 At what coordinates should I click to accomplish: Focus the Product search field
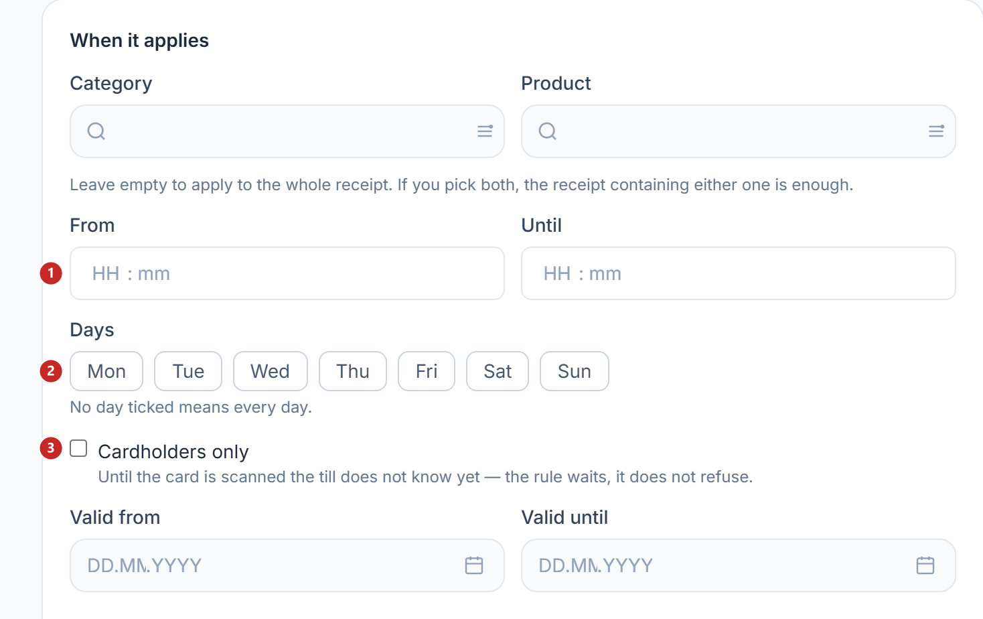pyautogui.click(x=739, y=131)
